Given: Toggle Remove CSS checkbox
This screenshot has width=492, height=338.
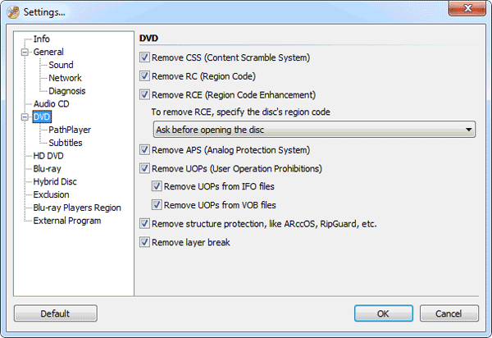Looking at the screenshot, I should point(145,58).
